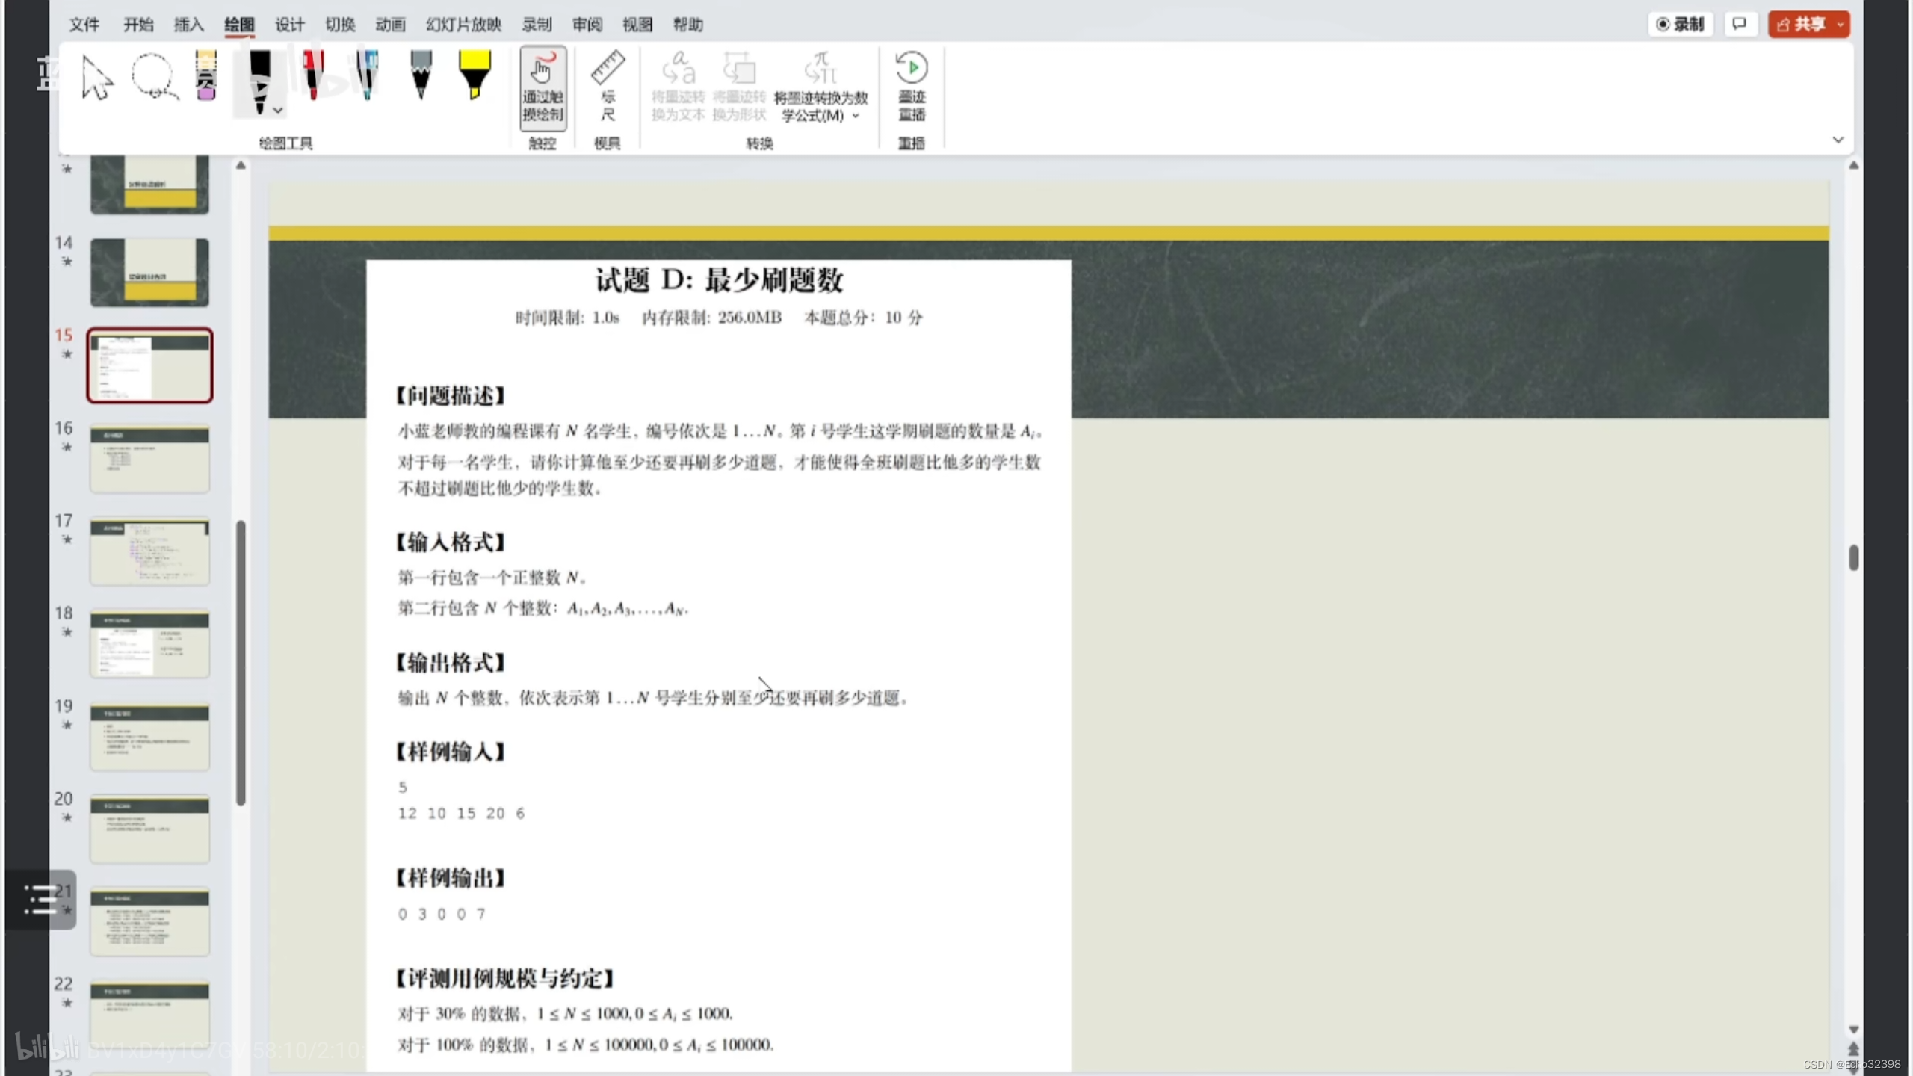Open the 幻灯片放映 tab
The image size is (1913, 1076).
point(463,25)
